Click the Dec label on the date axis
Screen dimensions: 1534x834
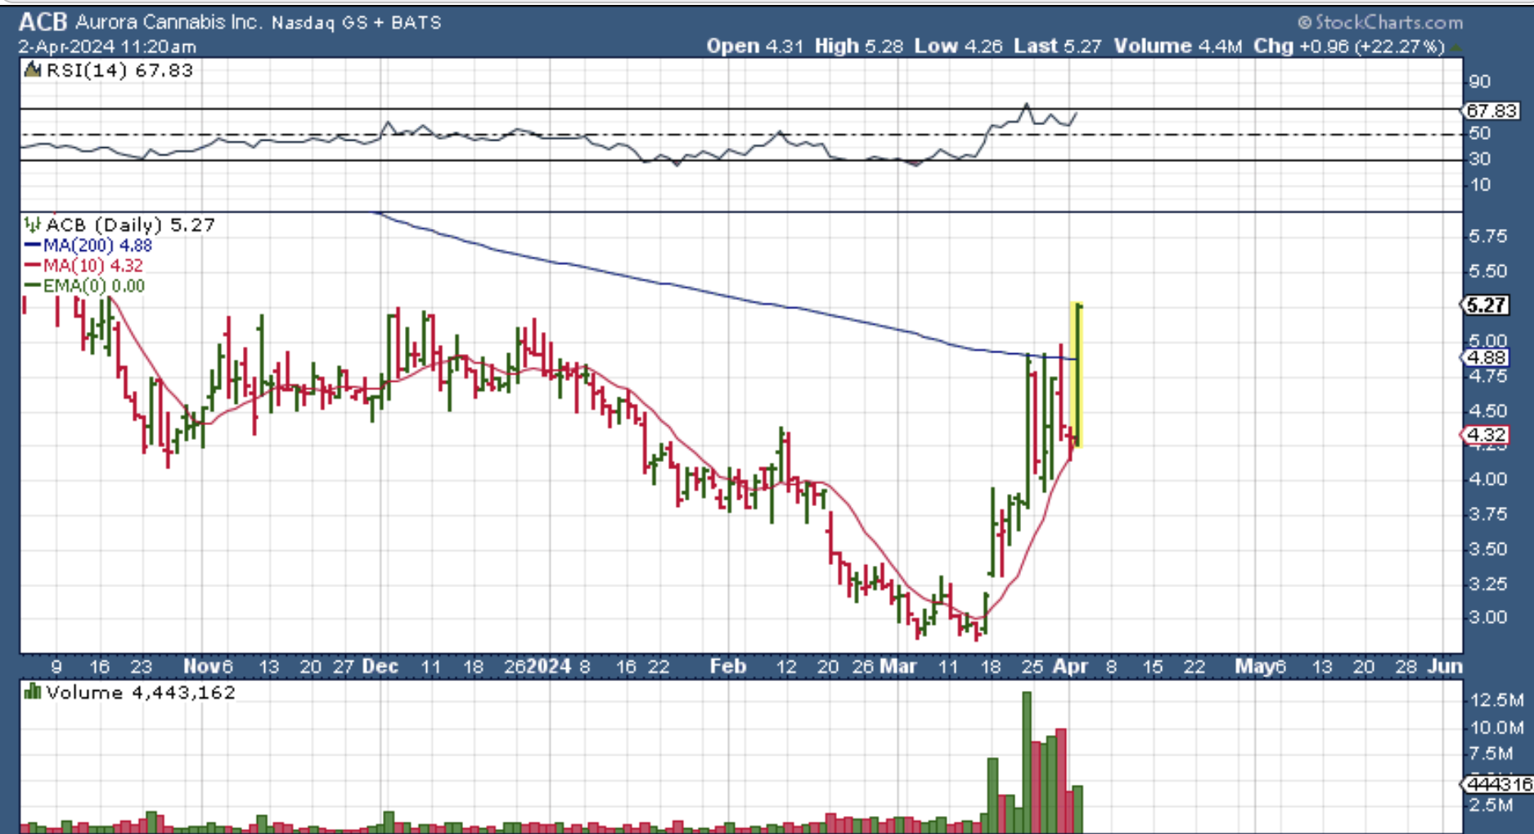coord(380,666)
